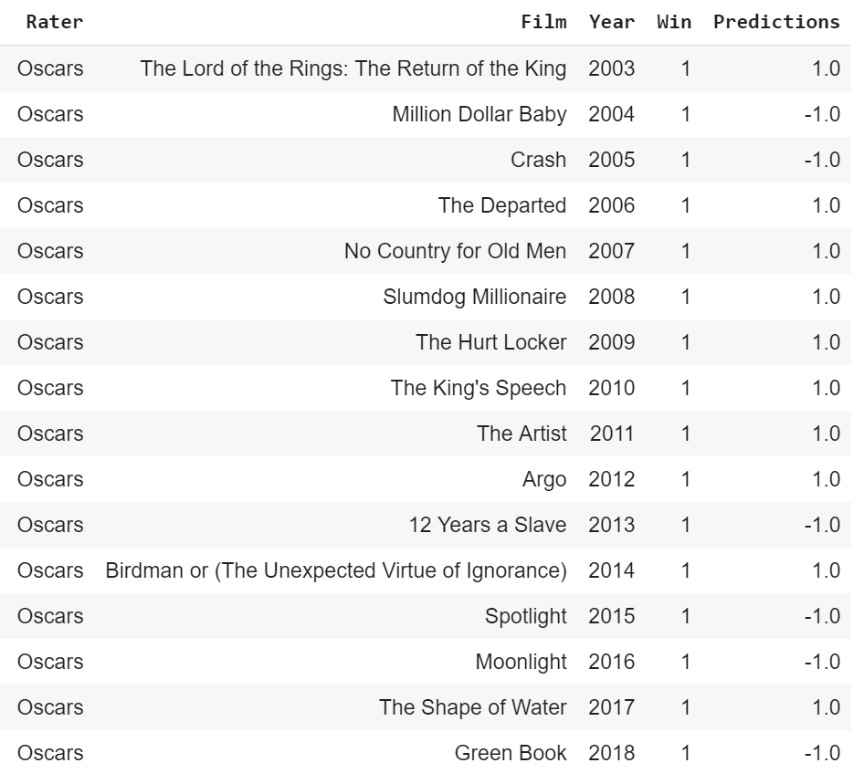Click year 2009 for The Hurt Locker
Viewport: 864px width, 784px height.
point(612,342)
